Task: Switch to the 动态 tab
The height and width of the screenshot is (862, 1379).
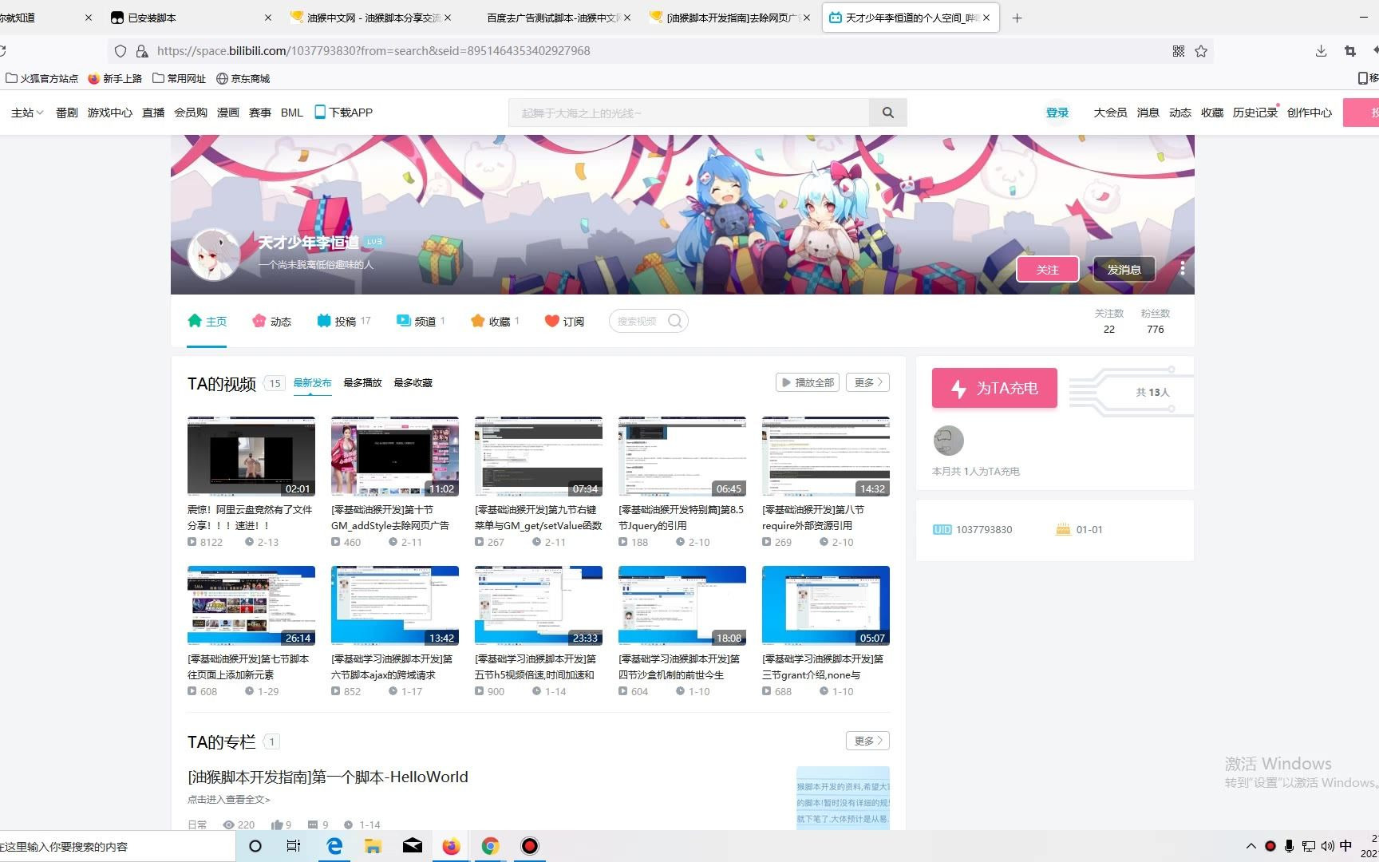Action: (x=271, y=322)
